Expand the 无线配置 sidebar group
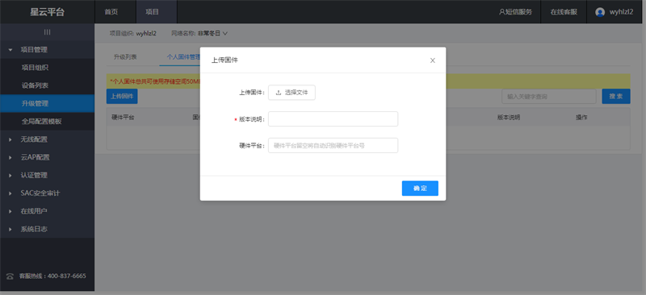Image resolution: width=646 pixels, height=295 pixels. tap(48, 139)
